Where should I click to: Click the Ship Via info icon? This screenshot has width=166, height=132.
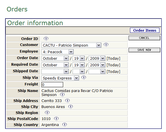tap(84, 78)
